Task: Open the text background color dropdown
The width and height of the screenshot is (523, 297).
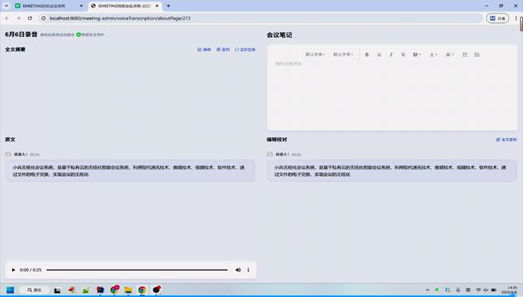Action: [416, 54]
